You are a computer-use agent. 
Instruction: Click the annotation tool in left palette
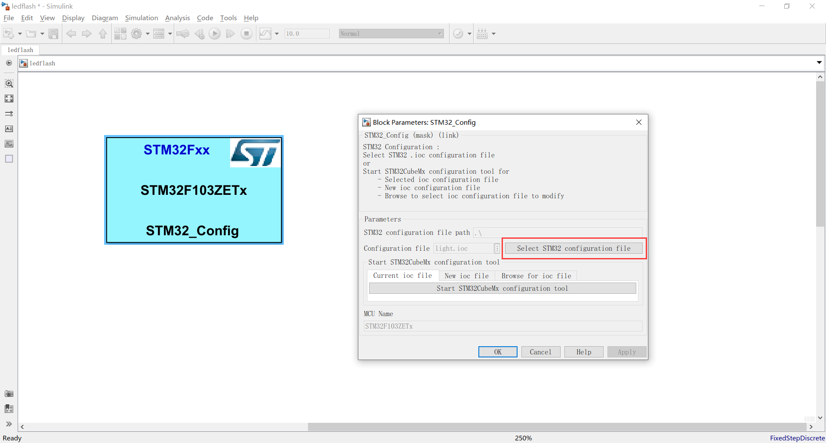pyautogui.click(x=9, y=129)
